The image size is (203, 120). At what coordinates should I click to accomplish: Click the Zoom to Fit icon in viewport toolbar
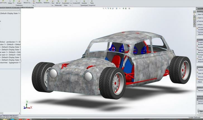click(104, 8)
